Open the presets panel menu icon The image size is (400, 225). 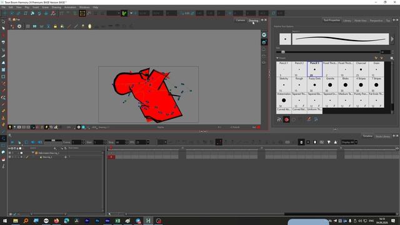coord(392,58)
